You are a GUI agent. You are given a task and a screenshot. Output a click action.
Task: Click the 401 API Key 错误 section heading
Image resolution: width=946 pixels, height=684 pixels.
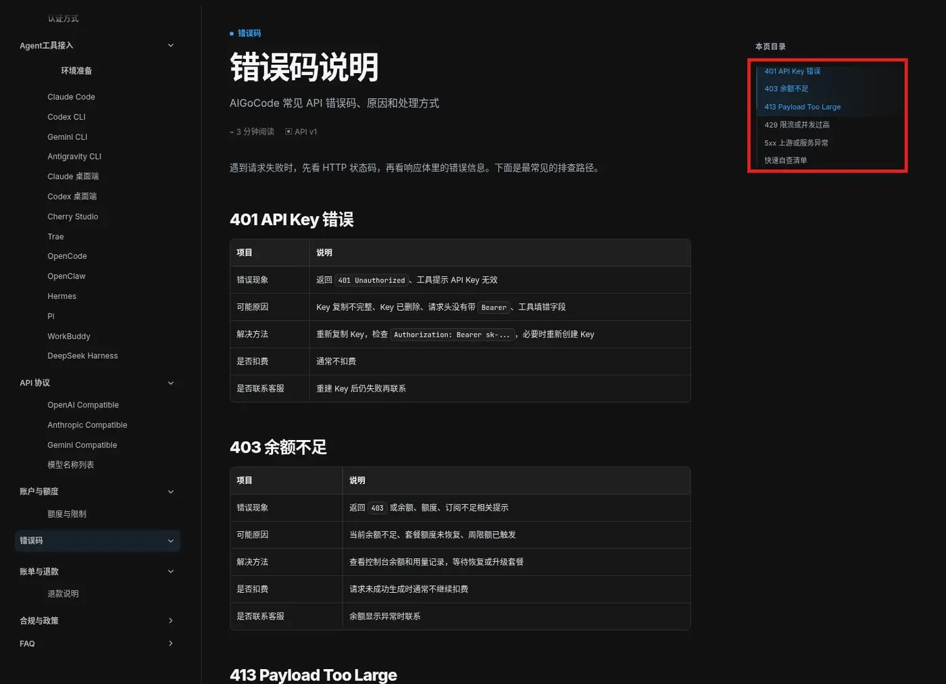(x=291, y=220)
